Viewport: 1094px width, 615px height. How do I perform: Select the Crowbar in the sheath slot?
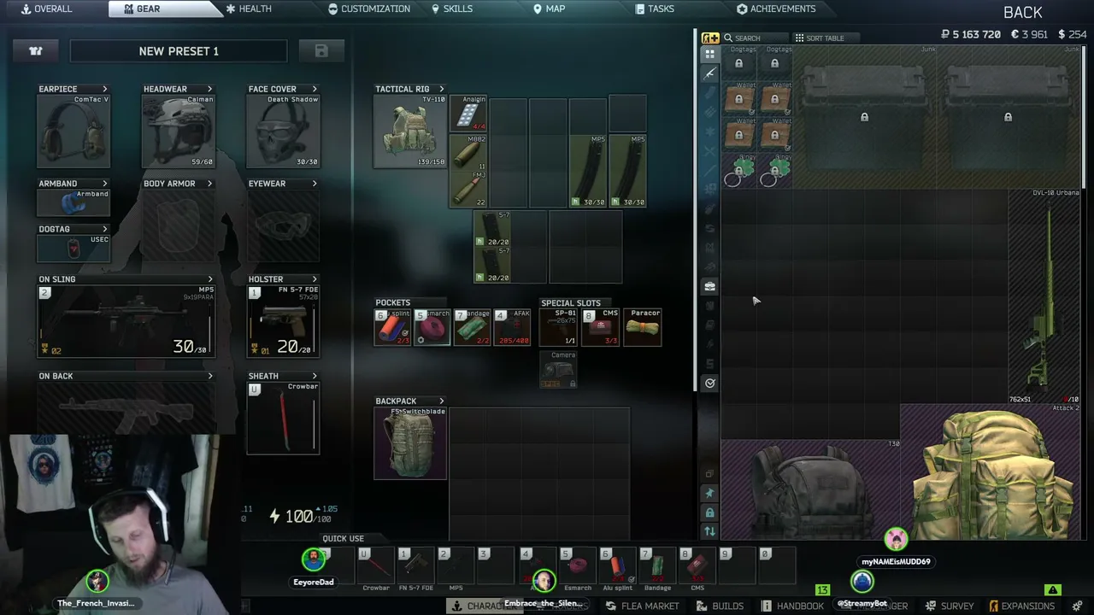pos(283,418)
